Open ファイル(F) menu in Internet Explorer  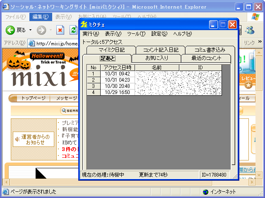16,17
